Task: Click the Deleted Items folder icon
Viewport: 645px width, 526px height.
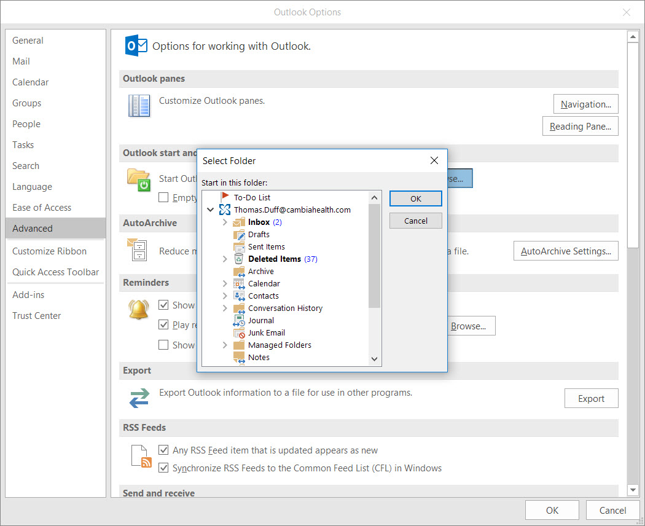Action: click(x=239, y=259)
